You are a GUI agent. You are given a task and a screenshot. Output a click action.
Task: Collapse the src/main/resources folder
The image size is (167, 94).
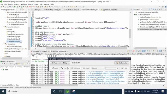pos(3,27)
